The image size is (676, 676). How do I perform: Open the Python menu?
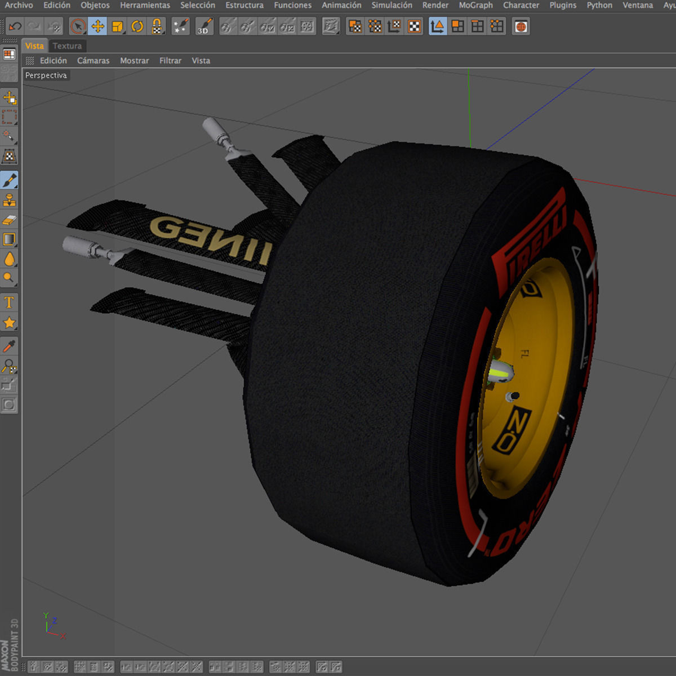point(599,5)
